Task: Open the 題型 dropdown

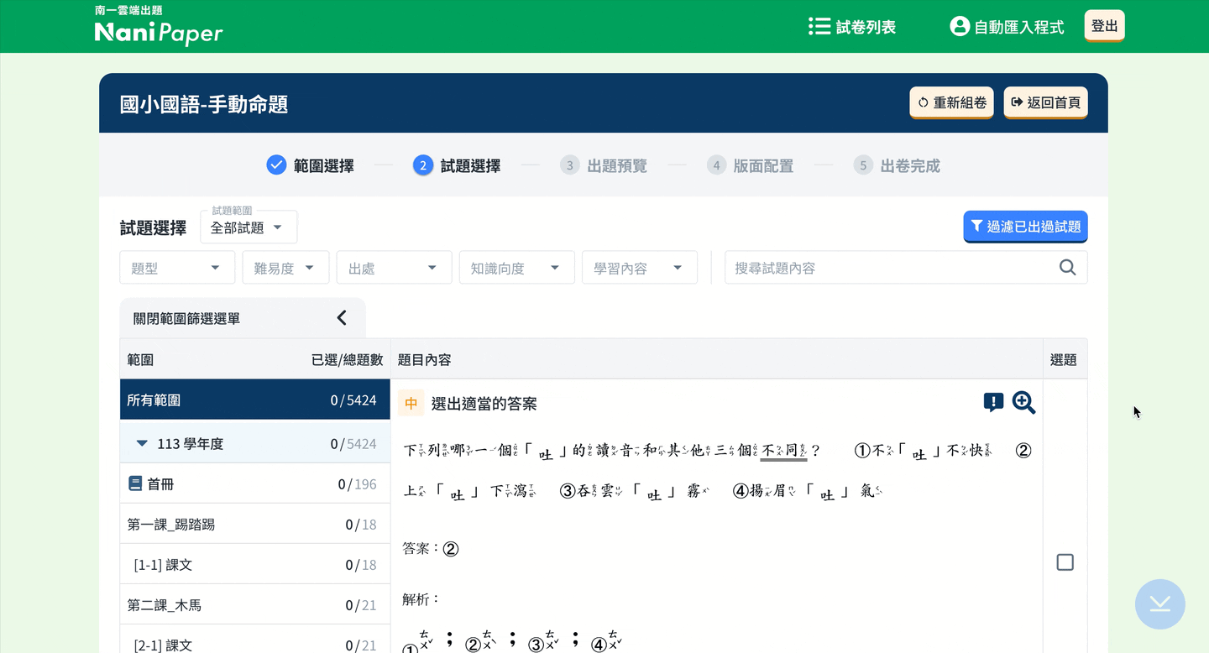Action: pos(177,268)
